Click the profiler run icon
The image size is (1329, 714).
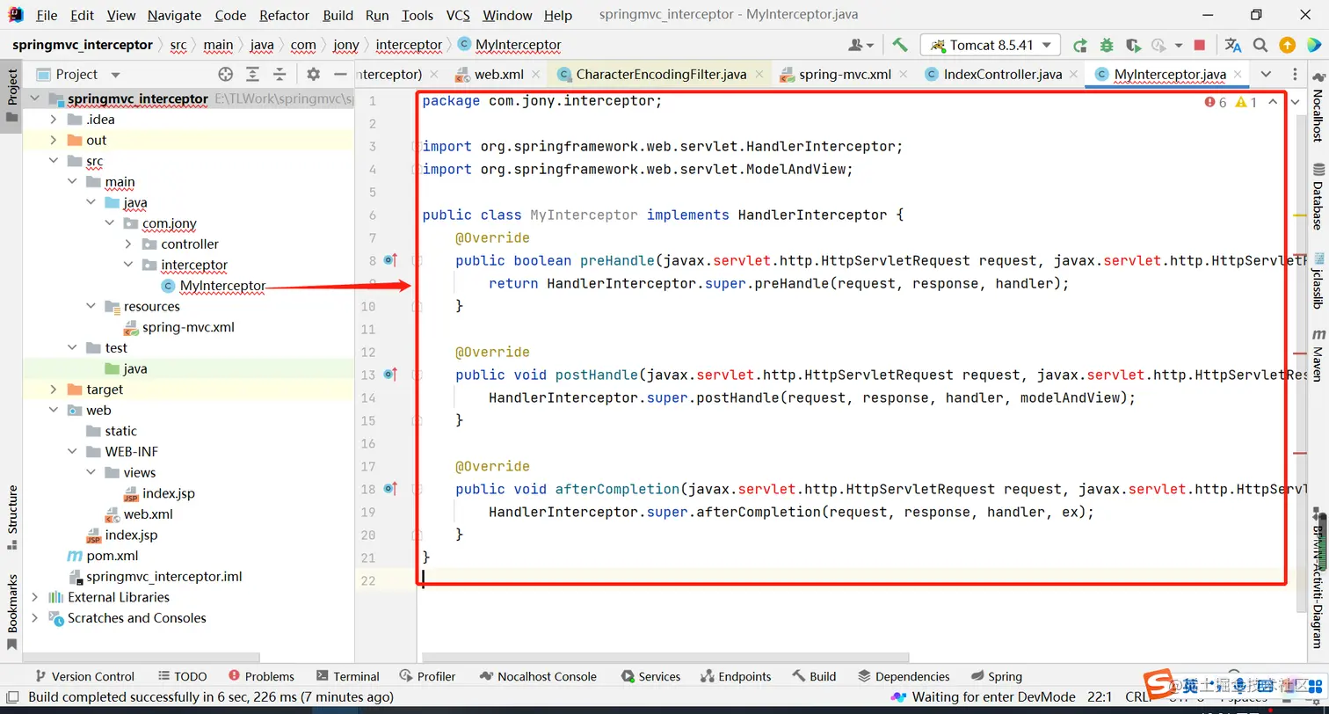1158,45
